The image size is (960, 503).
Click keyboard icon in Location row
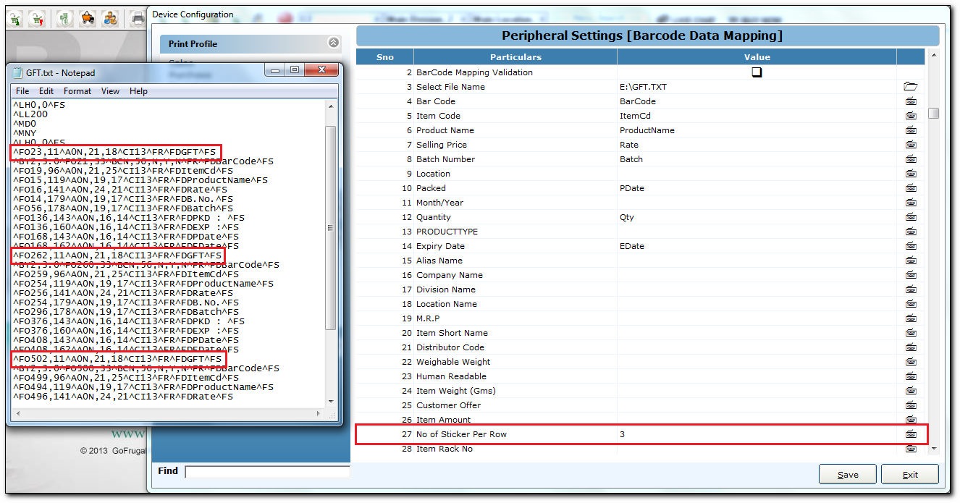tap(911, 174)
